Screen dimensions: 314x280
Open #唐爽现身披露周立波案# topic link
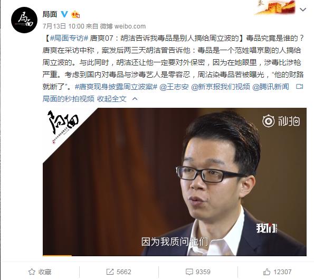116,87
